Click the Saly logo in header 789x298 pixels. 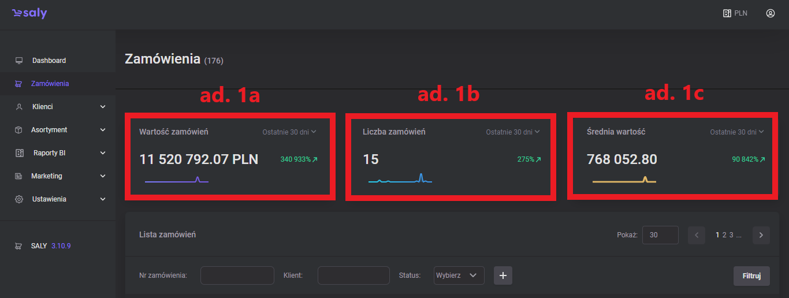29,13
